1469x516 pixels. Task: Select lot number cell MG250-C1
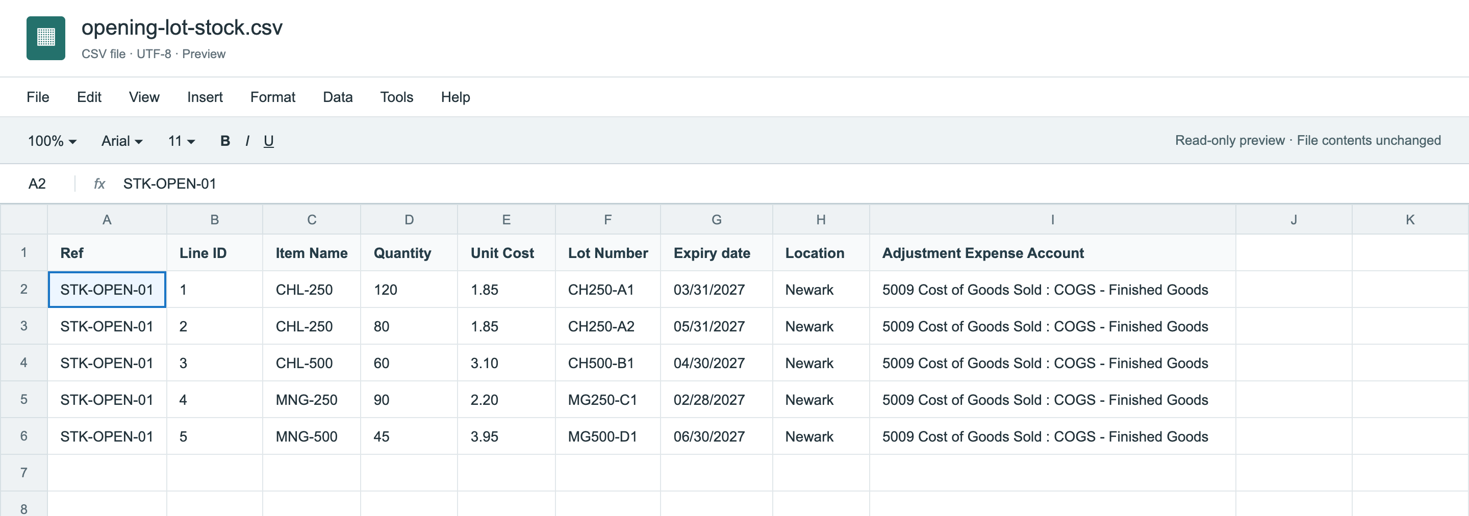(608, 400)
